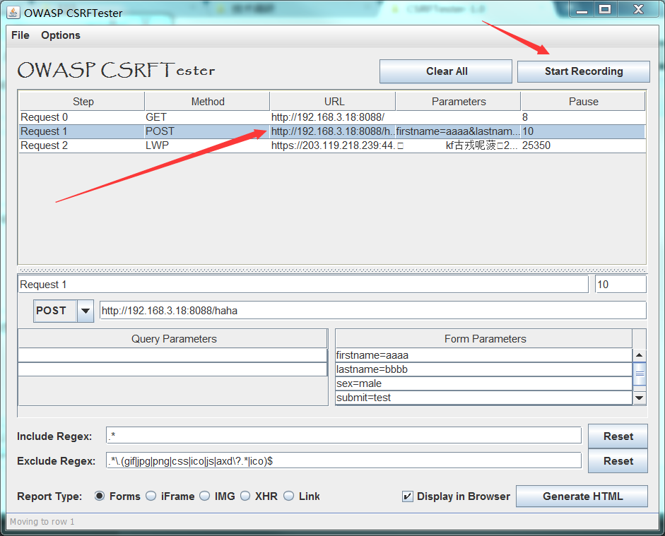This screenshot has width=665, height=536.
Task: Reset the Exclude Regex field
Action: click(x=618, y=460)
